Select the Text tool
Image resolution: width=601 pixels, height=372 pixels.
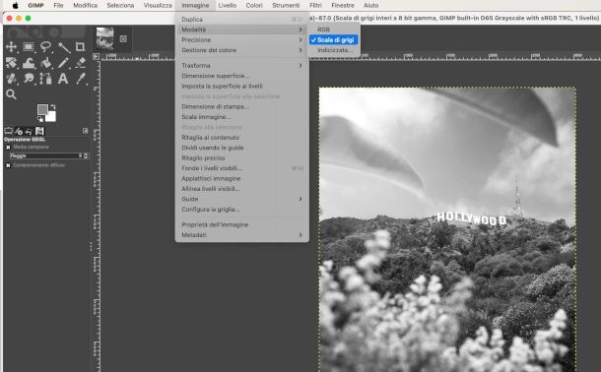pyautogui.click(x=63, y=79)
